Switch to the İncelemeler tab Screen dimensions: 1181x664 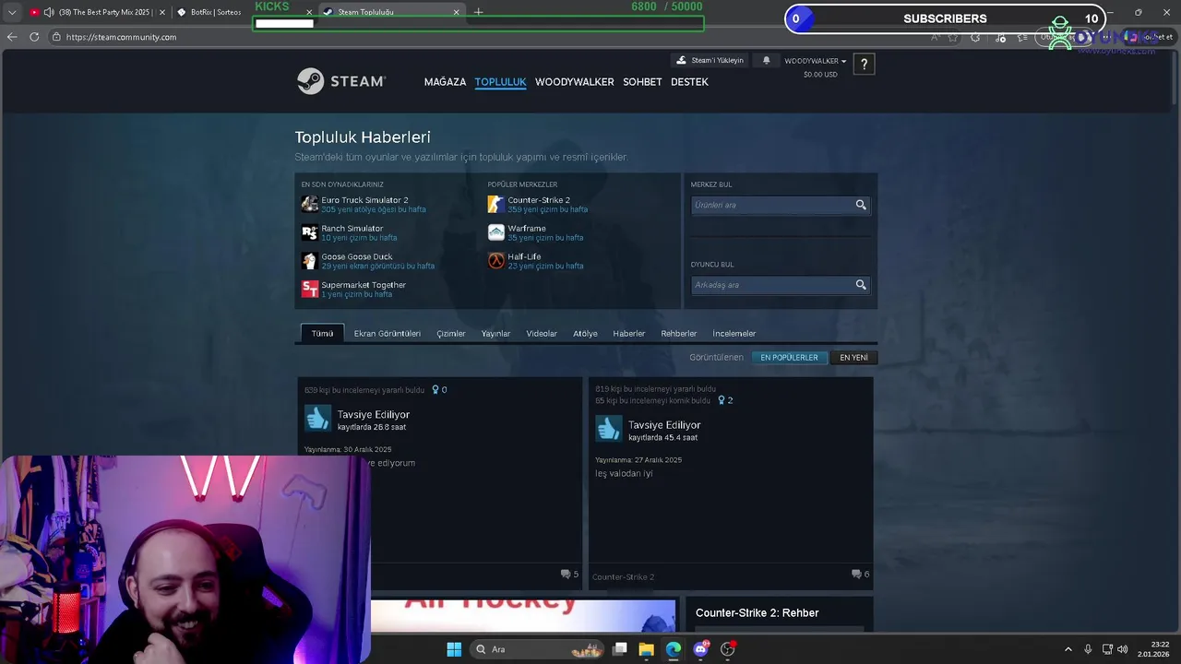coord(734,333)
